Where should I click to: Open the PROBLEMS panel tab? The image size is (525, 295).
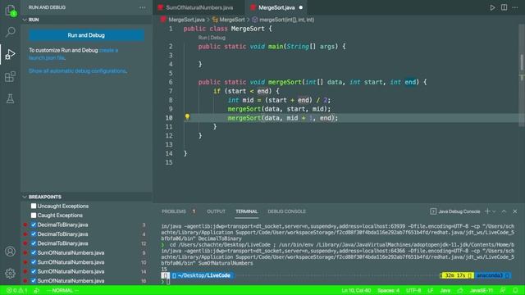(174, 211)
